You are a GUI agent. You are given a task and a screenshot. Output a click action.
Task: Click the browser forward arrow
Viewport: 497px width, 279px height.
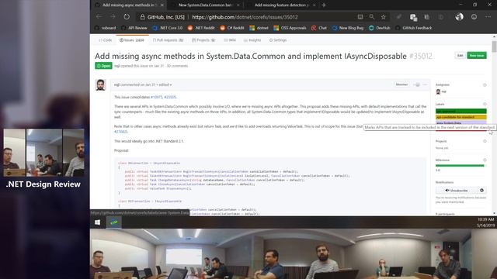pos(113,17)
